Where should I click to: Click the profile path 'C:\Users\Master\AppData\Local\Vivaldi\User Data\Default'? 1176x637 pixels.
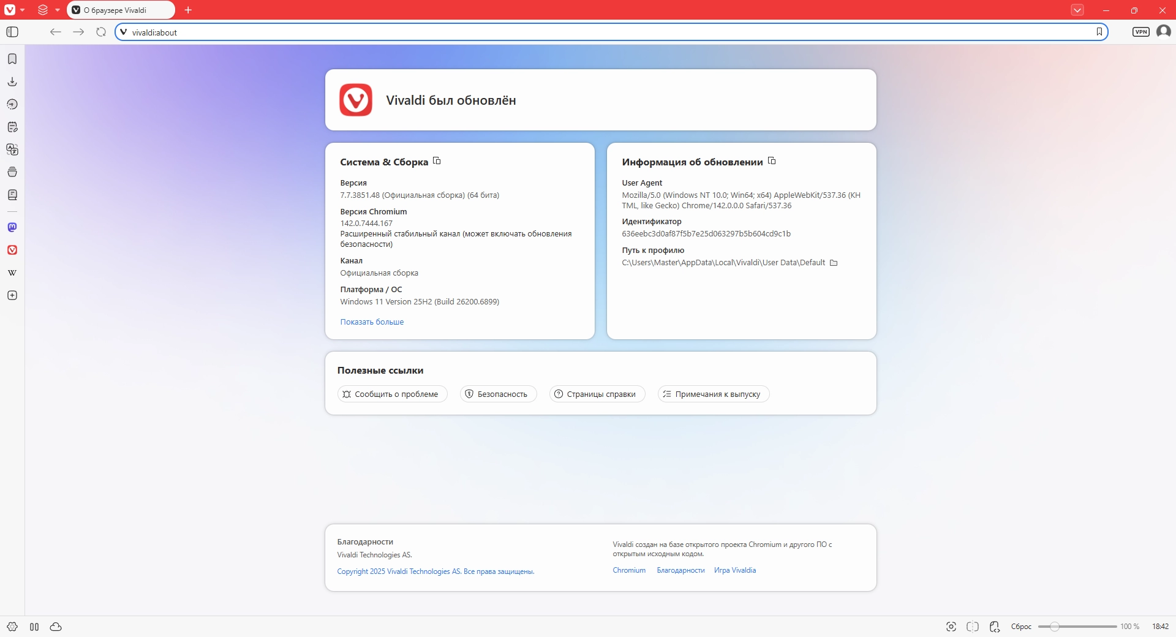pos(723,263)
